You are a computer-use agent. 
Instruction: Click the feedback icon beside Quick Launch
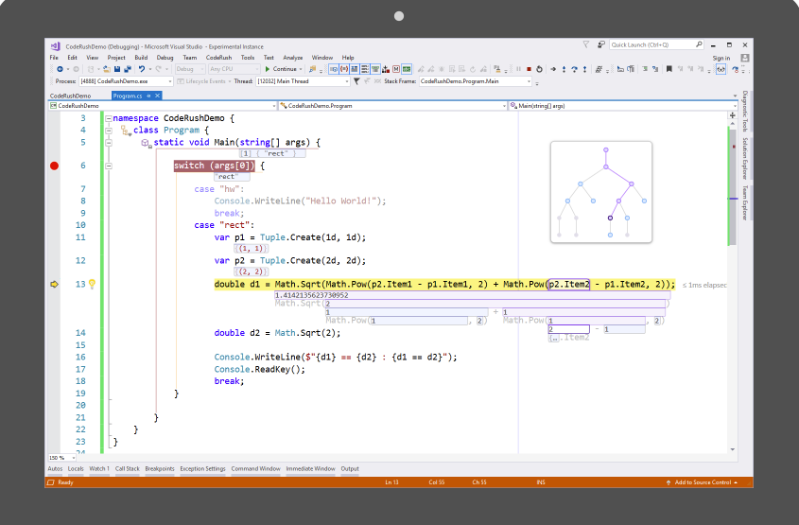601,44
